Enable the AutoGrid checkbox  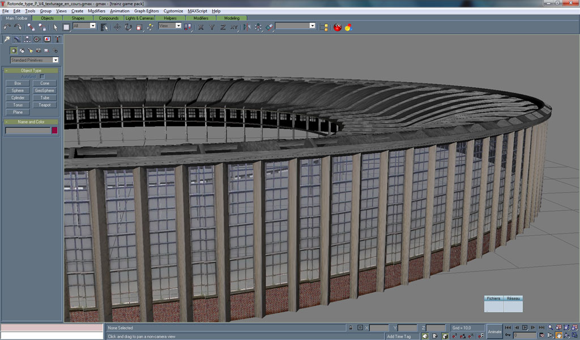(42, 76)
